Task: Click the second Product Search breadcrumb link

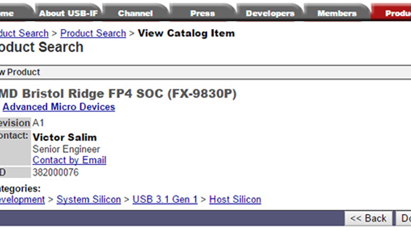Action: [93, 33]
